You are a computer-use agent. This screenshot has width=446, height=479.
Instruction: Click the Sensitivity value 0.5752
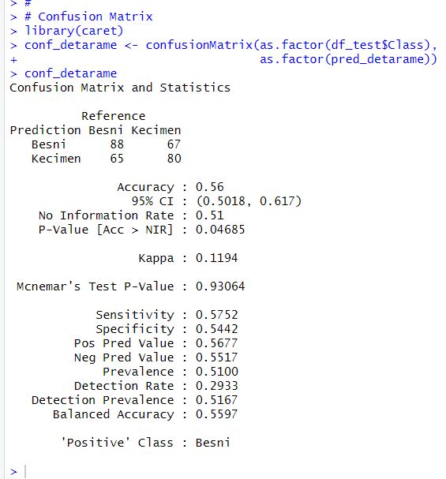point(216,315)
